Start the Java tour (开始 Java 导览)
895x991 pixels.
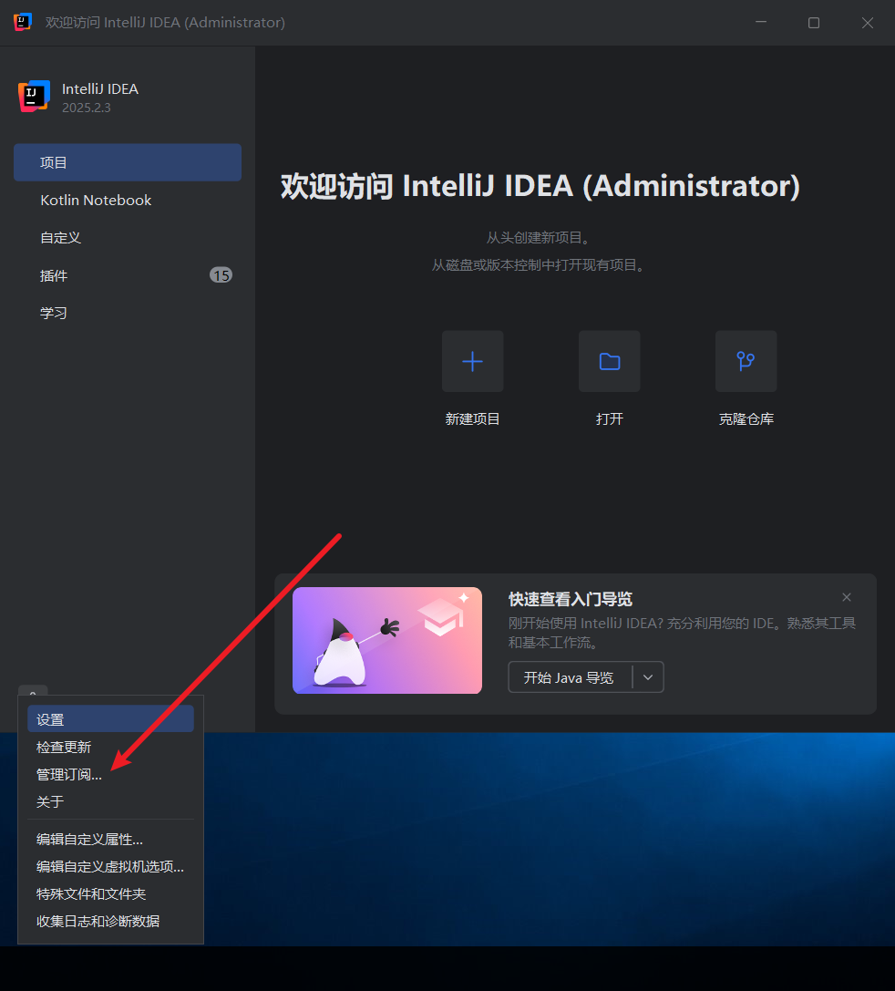click(570, 677)
